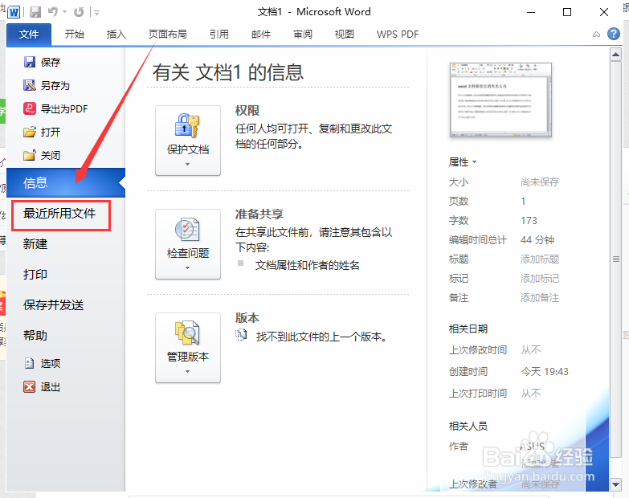Click the 字数 value 173
This screenshot has height=498, width=629.
(x=529, y=221)
